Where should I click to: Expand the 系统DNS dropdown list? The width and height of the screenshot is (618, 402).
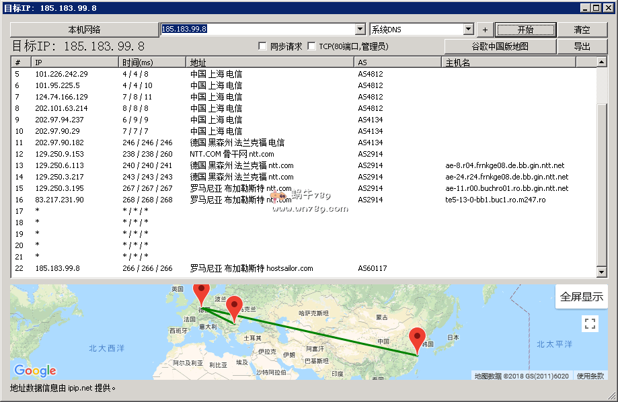point(469,30)
